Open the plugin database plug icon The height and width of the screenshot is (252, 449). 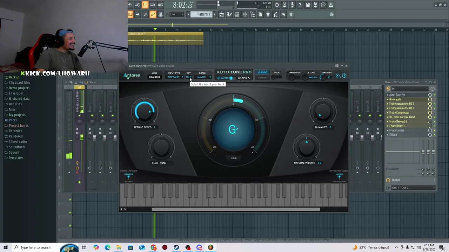[x=268, y=14]
